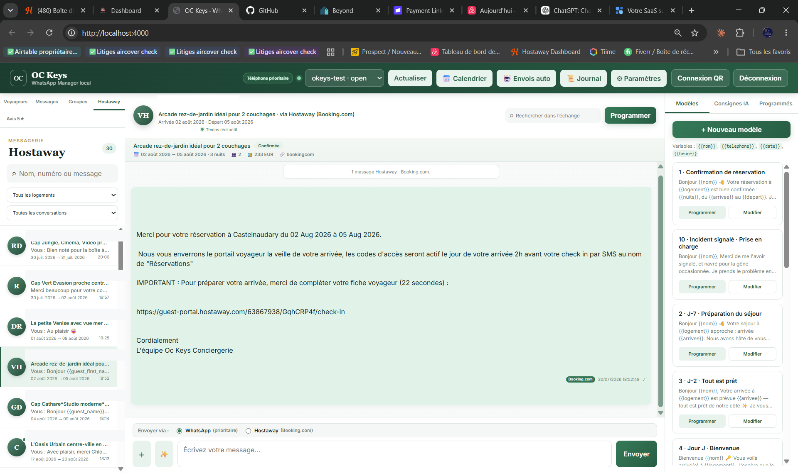The image size is (798, 473).
Task: Click Rechercher dans l'échange search field
Action: [x=553, y=116]
